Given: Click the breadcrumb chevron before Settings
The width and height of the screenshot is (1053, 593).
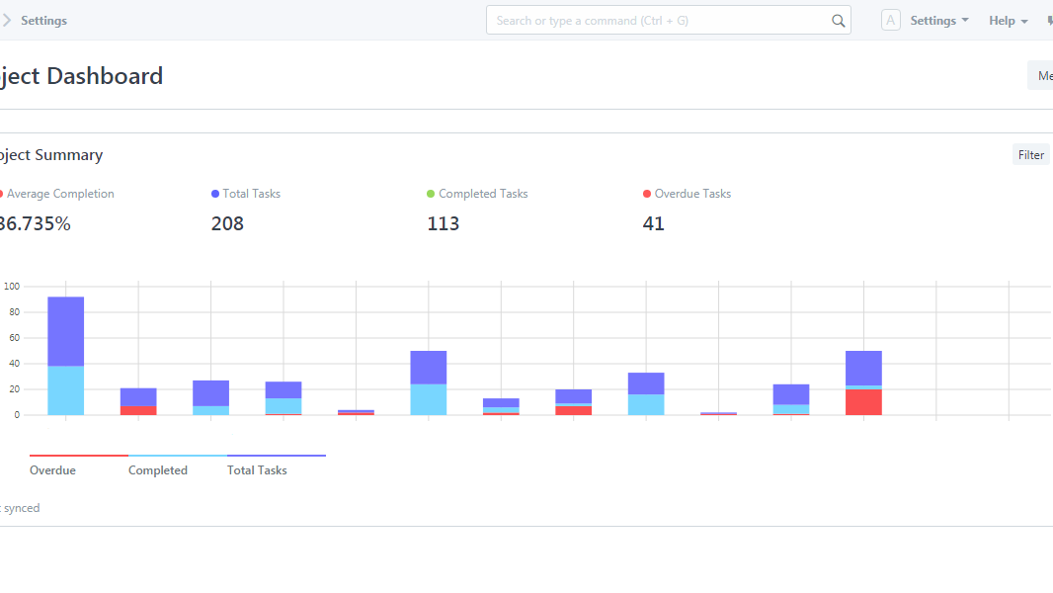Looking at the screenshot, I should 6,21.
